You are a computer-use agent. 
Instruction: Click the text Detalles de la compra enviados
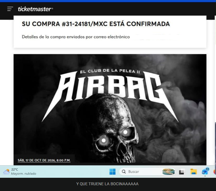click(x=53, y=37)
